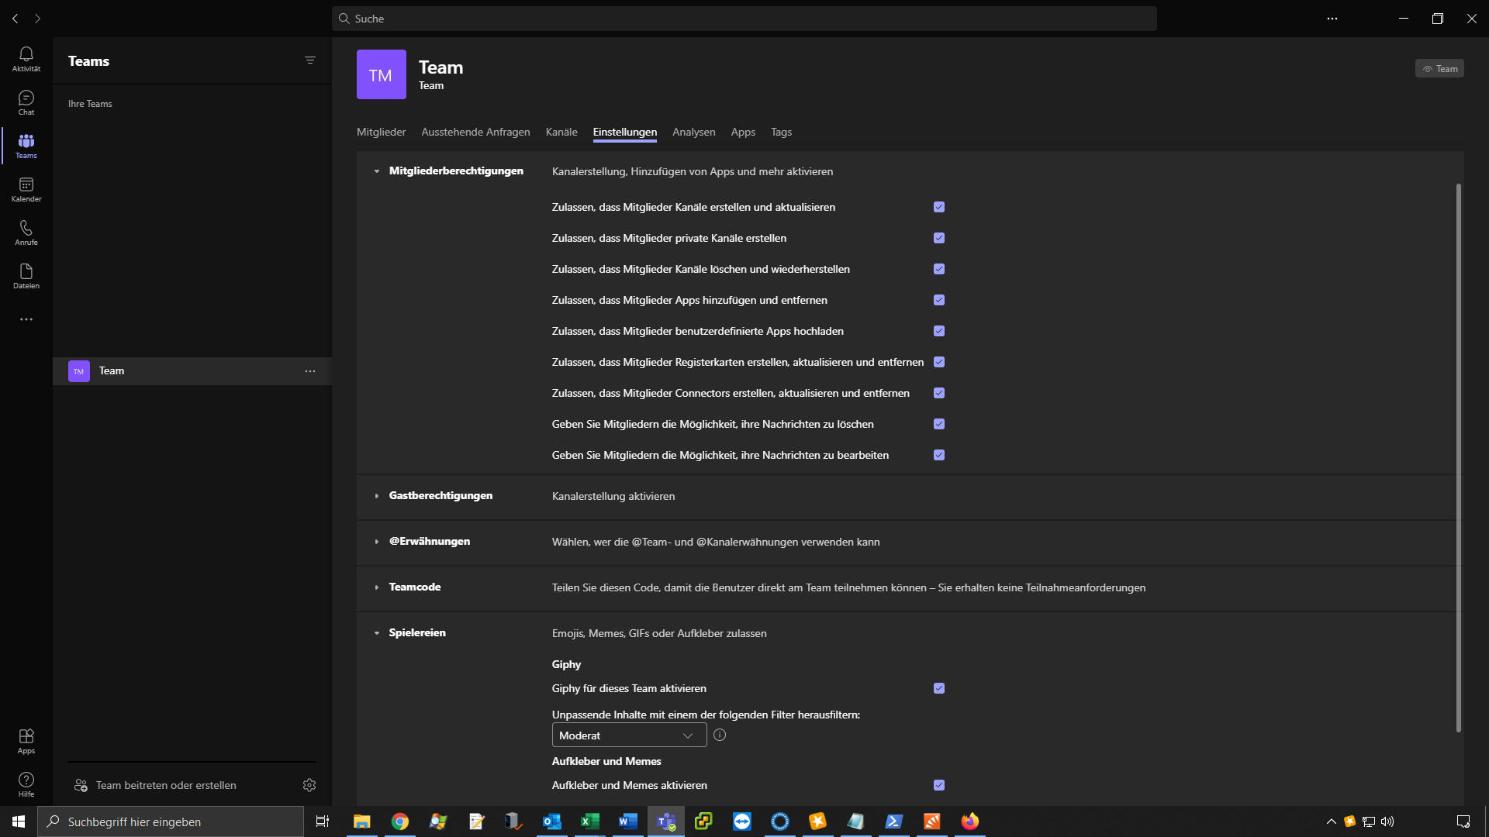
Task: Uncheck members create private channels
Action: tap(939, 238)
